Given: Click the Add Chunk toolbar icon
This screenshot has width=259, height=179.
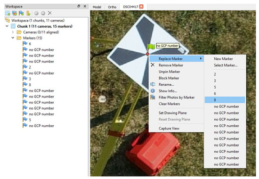Looking at the screenshot, I should pyautogui.click(x=8, y=13).
